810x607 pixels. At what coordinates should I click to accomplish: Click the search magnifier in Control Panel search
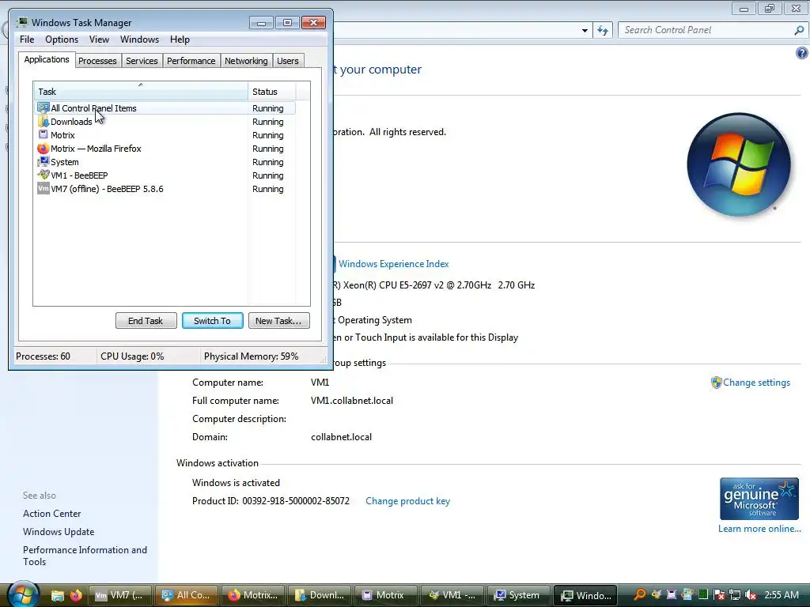click(x=799, y=30)
